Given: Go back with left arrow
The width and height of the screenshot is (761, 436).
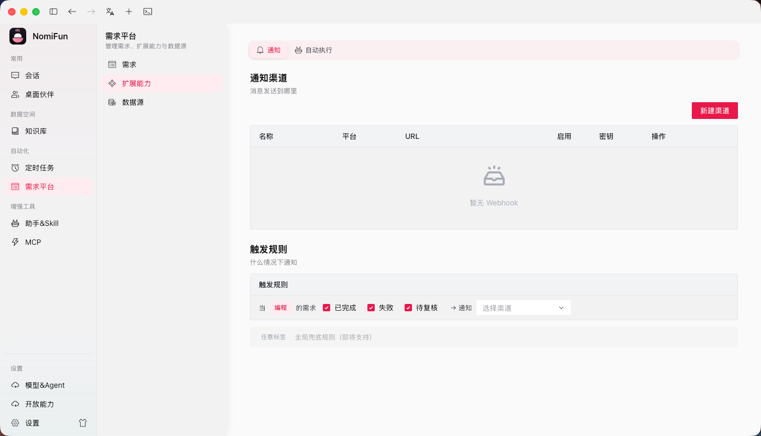Looking at the screenshot, I should point(72,12).
